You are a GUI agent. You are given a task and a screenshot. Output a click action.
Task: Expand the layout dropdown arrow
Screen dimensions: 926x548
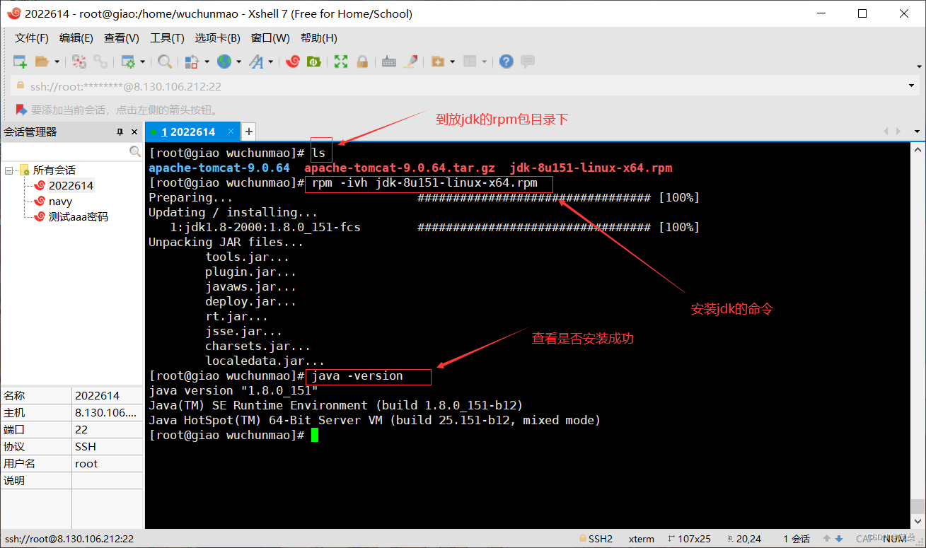[x=485, y=62]
